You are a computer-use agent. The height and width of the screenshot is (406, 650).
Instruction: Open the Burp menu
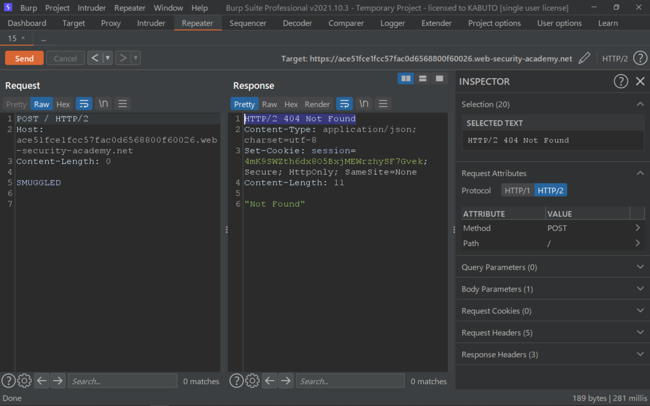[29, 8]
